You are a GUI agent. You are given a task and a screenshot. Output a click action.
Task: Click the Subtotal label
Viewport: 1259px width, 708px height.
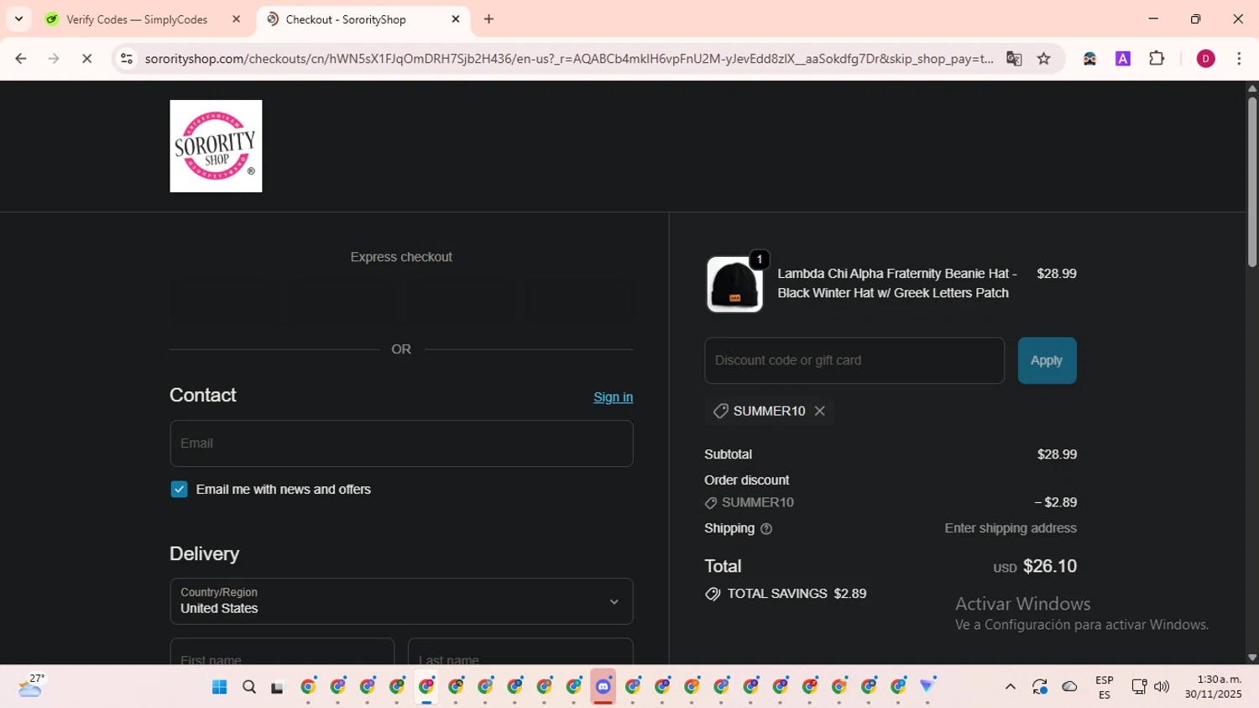[728, 454]
